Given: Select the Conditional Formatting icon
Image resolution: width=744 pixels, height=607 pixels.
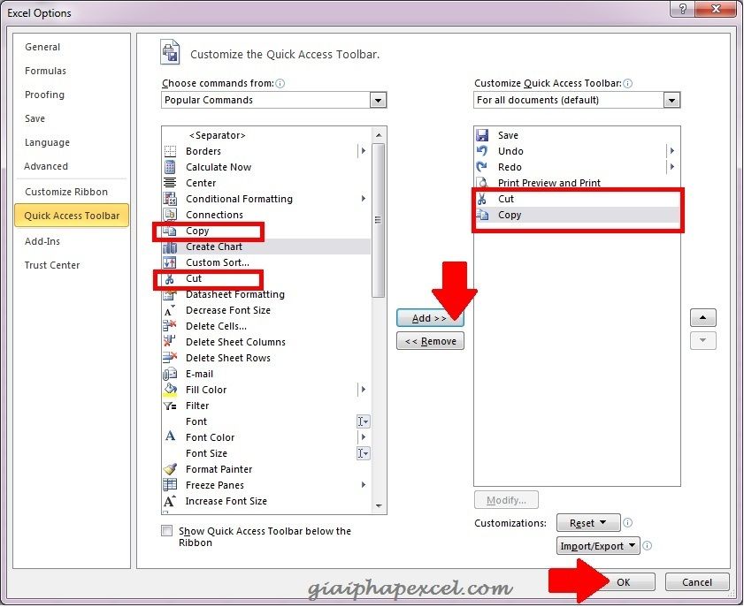Looking at the screenshot, I should 170,199.
